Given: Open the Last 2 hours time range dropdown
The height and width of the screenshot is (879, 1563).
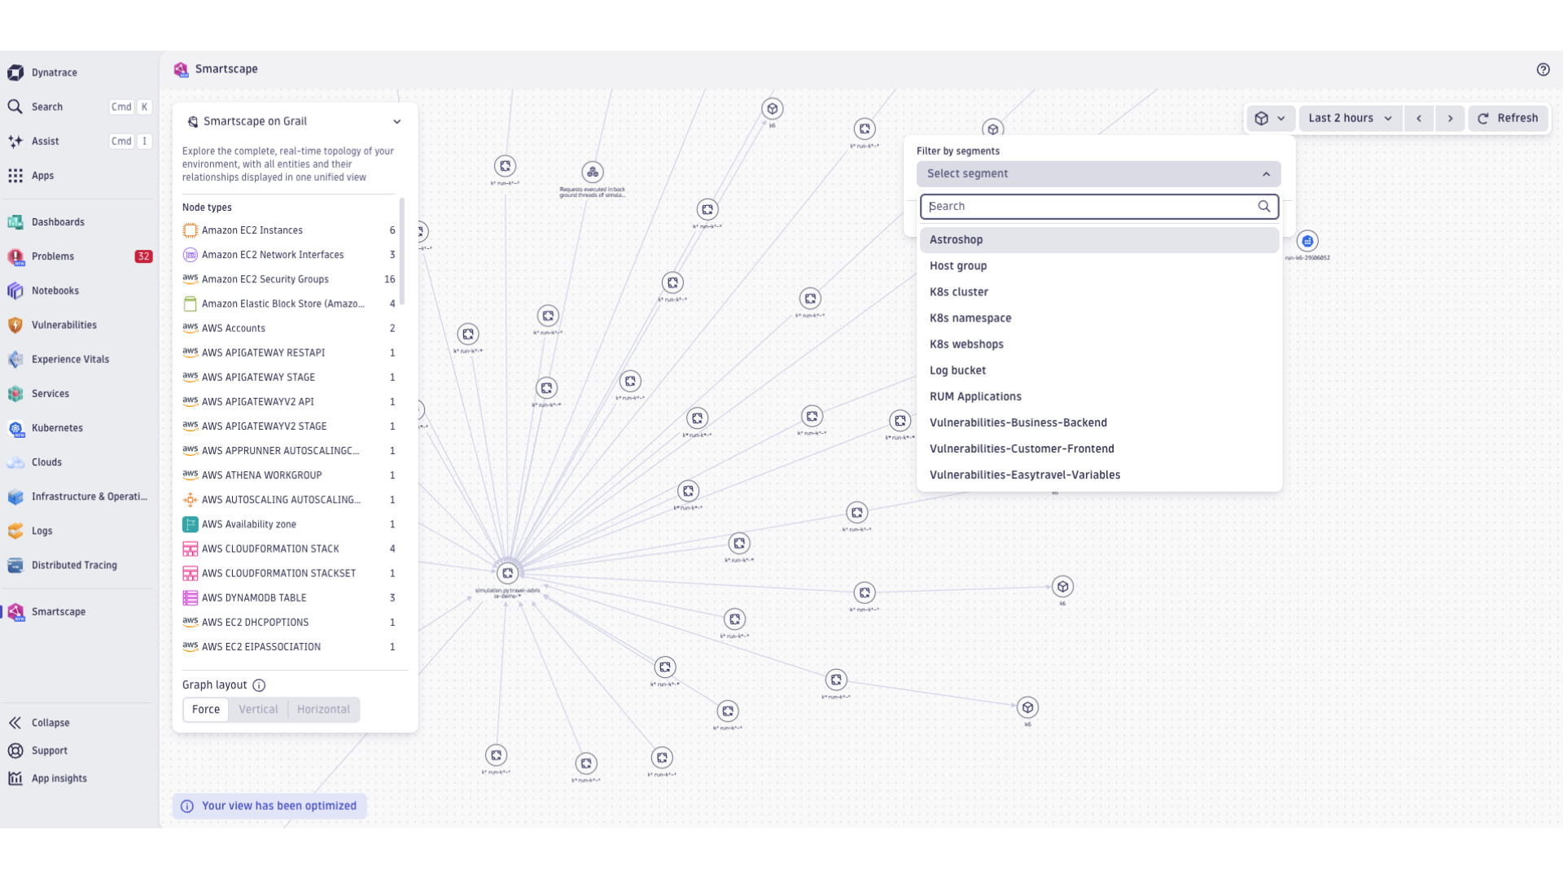Looking at the screenshot, I should pos(1349,118).
